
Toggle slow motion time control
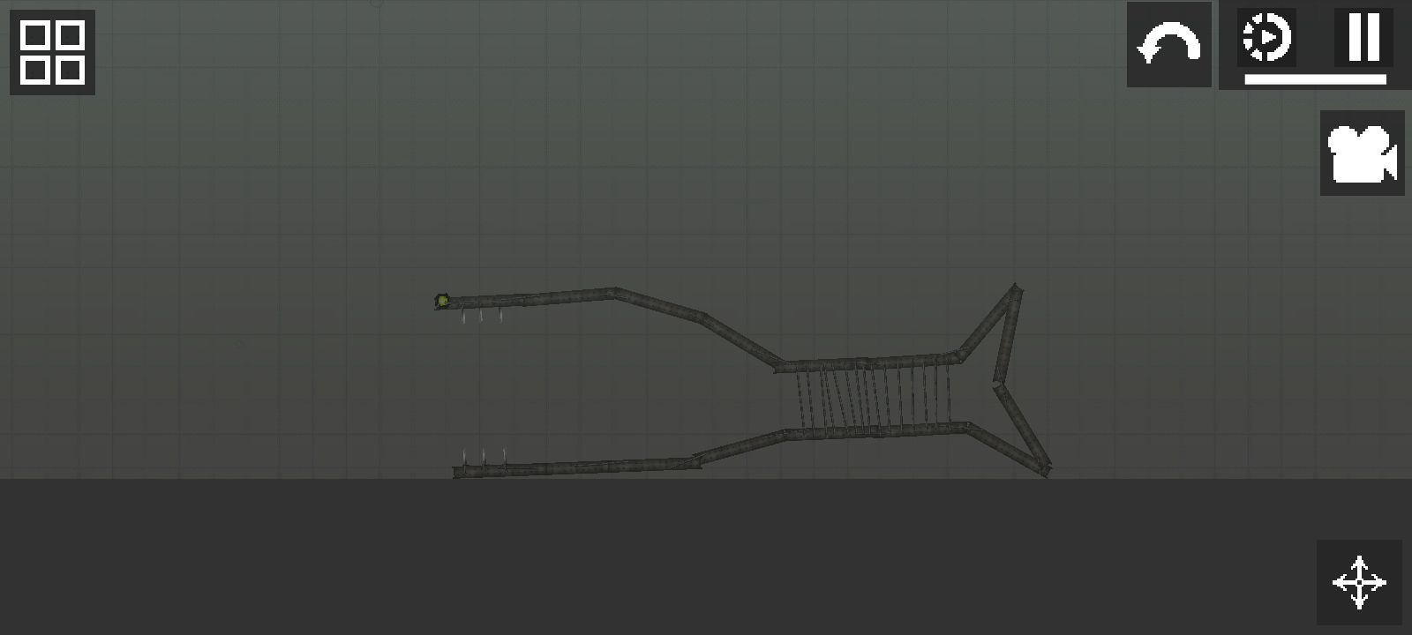1266,37
